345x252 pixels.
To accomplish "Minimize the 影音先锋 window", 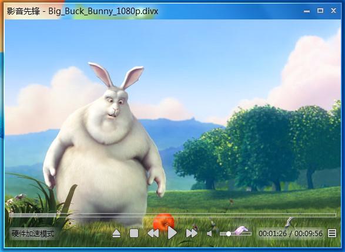I will click(x=307, y=11).
